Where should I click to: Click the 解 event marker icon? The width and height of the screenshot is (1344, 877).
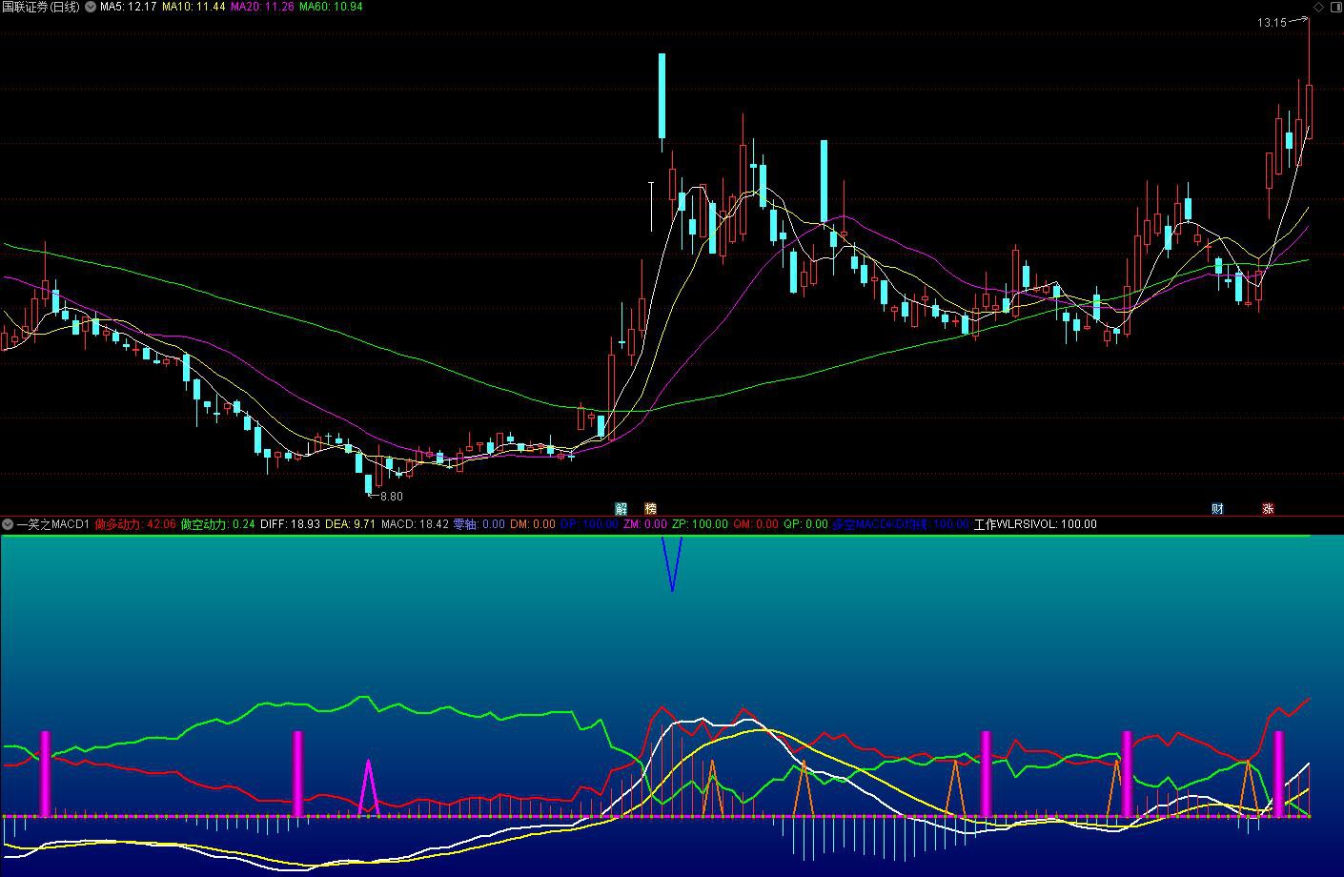click(x=621, y=509)
